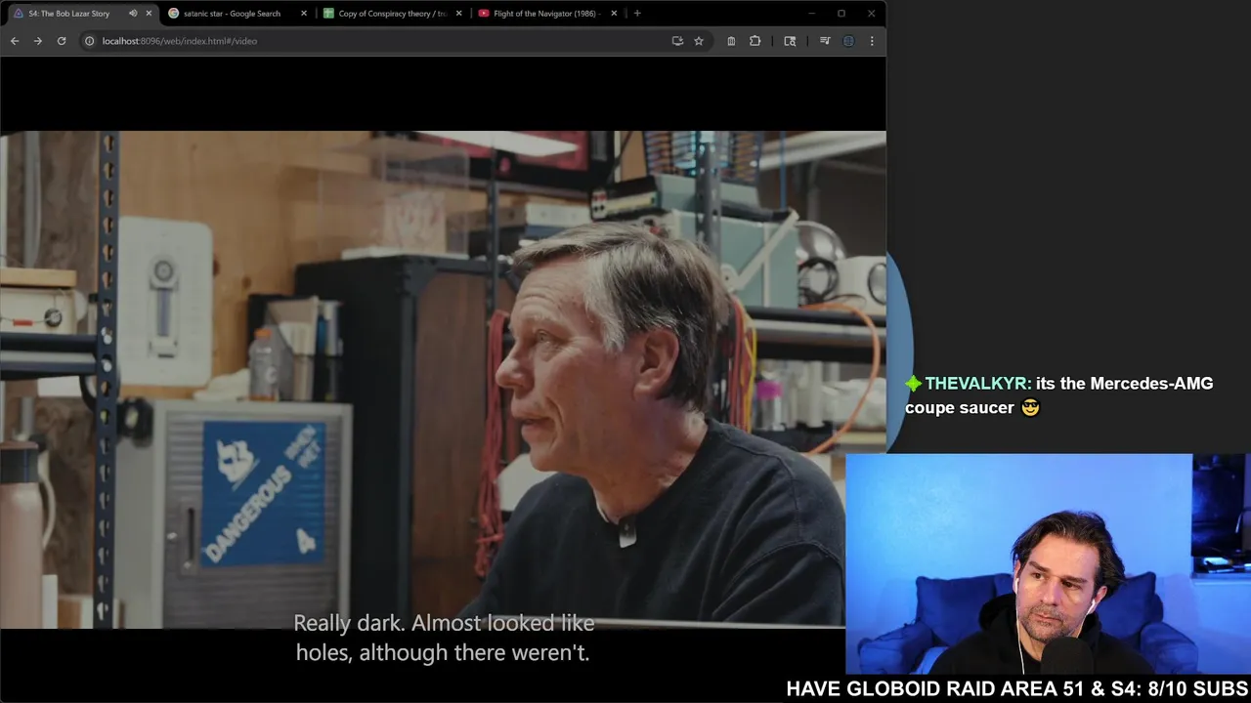This screenshot has height=703, width=1251.
Task: Install app icon in the address bar
Action: 677,41
